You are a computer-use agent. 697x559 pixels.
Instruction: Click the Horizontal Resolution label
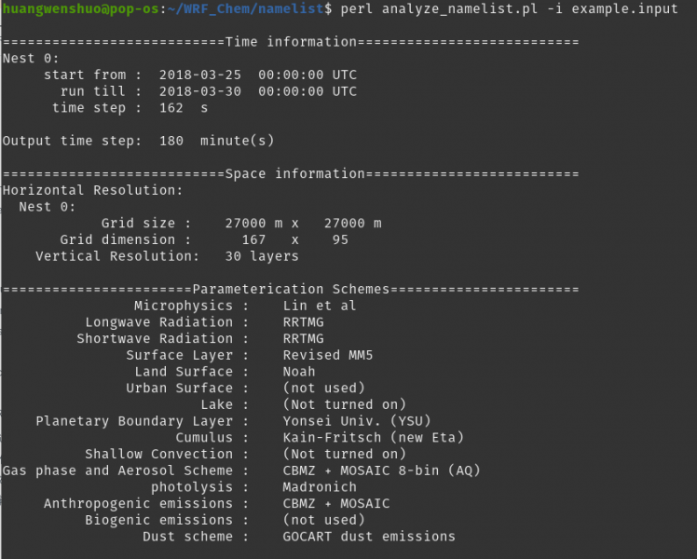(93, 190)
